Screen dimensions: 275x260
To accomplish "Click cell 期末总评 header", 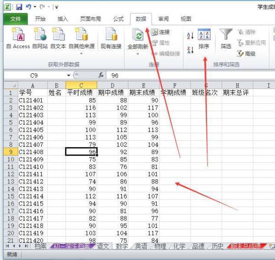I will [x=237, y=93].
